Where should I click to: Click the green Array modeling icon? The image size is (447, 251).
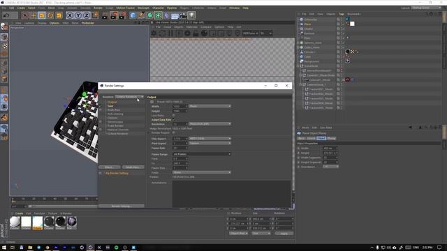click(x=158, y=15)
